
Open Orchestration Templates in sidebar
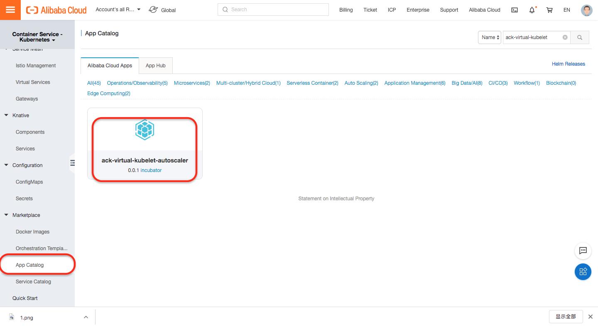[x=42, y=248]
